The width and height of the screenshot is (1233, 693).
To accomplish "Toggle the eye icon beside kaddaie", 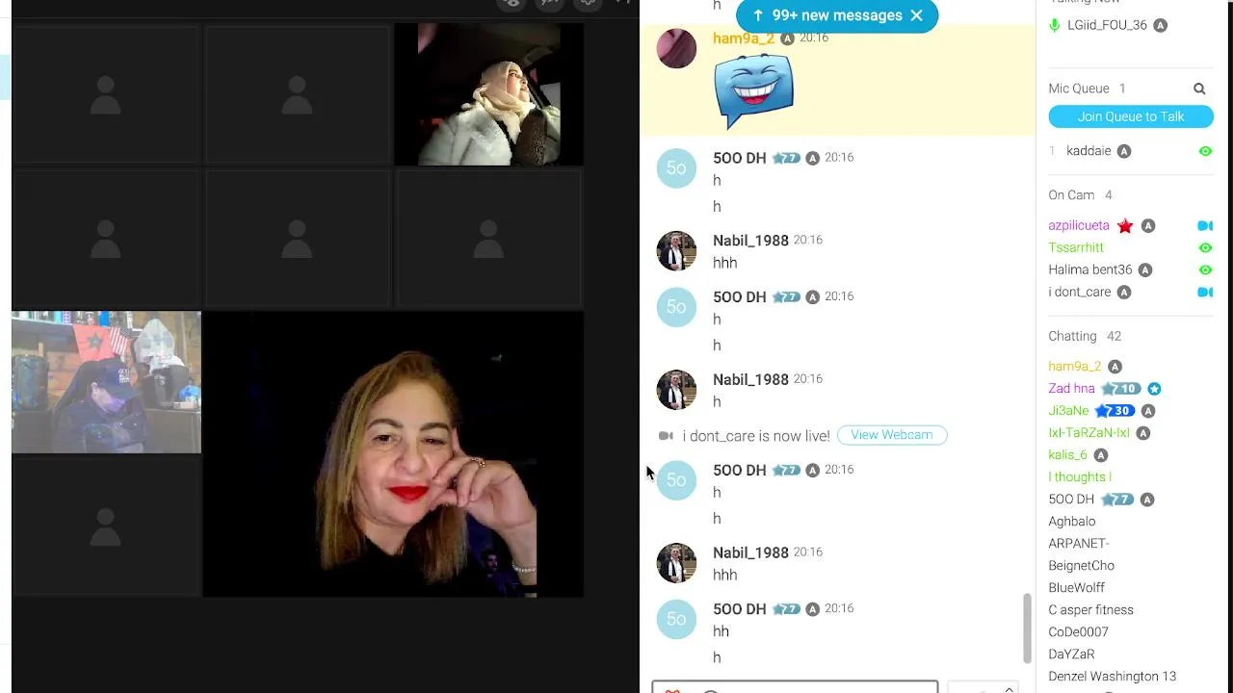I will [1205, 151].
